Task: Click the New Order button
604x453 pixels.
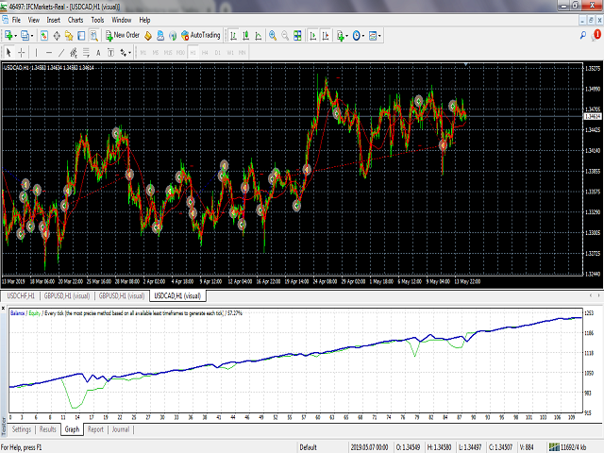Action: (123, 36)
